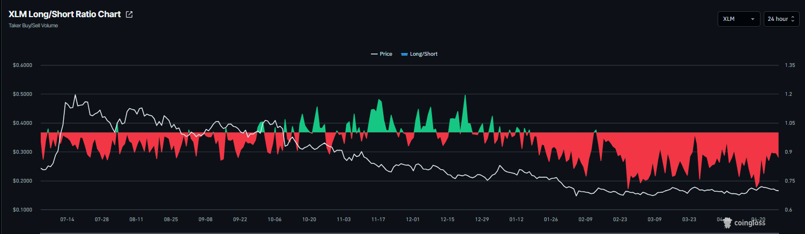Select the 11-17 date on the x-axis
Image resolution: width=805 pixels, height=234 pixels.
pyautogui.click(x=378, y=220)
